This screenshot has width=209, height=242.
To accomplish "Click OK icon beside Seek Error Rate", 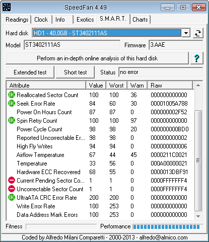I will tap(12, 103).
